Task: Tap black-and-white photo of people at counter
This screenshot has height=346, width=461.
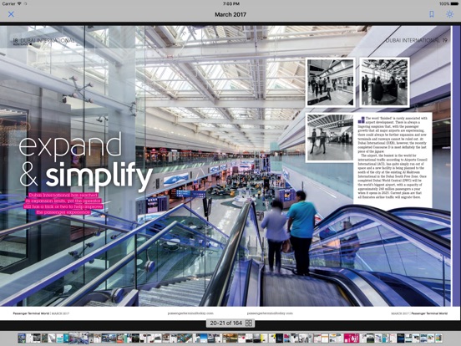Action: [384, 83]
